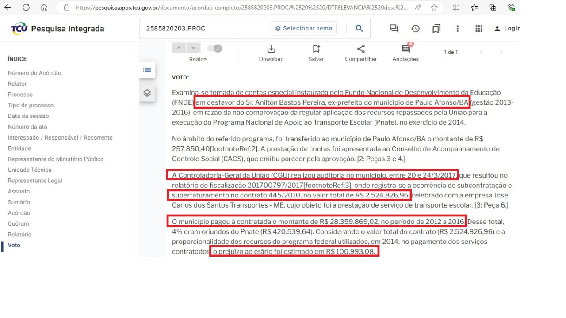
Task: Open Anotações notes icon
Action: (405, 49)
